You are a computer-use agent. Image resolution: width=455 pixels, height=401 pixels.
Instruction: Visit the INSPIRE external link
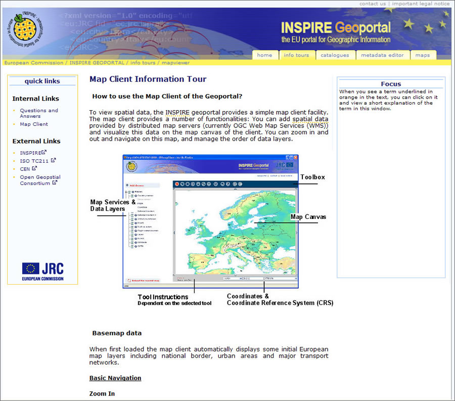pyautogui.click(x=30, y=153)
